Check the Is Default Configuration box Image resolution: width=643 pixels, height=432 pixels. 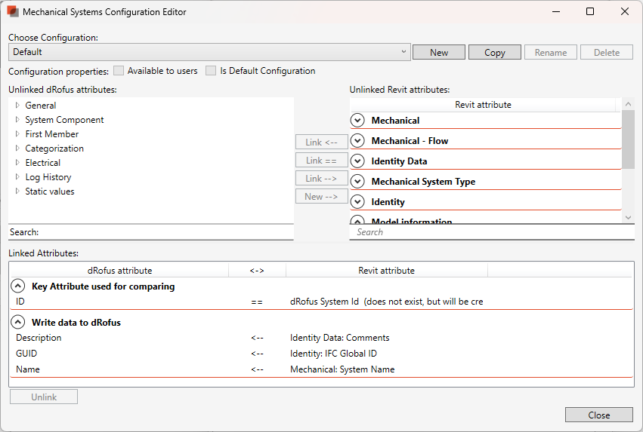211,71
